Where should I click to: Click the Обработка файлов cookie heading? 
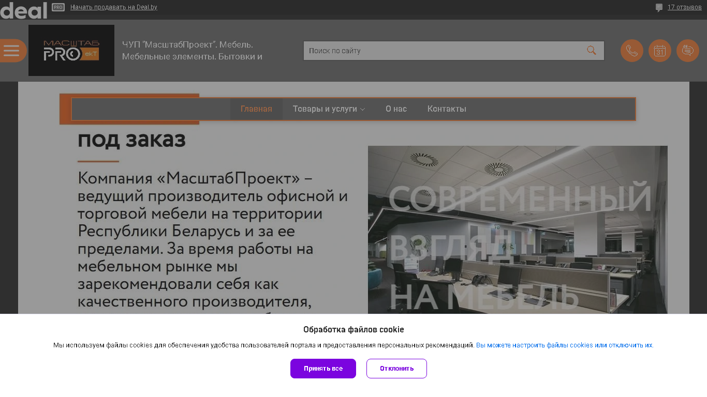[353, 329]
